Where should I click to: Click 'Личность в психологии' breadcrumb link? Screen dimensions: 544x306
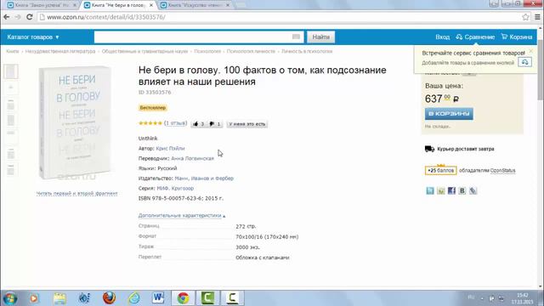(307, 51)
